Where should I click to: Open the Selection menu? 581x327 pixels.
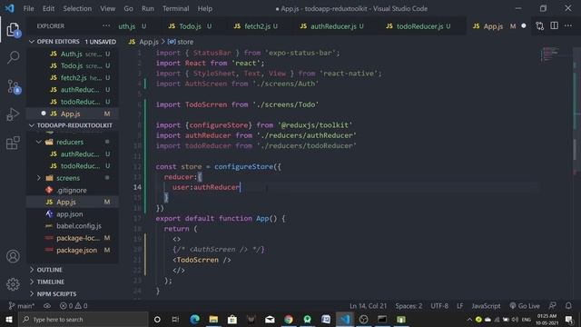77,8
